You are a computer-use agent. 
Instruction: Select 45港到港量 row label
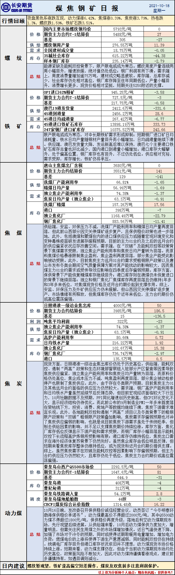(x=55, y=114)
